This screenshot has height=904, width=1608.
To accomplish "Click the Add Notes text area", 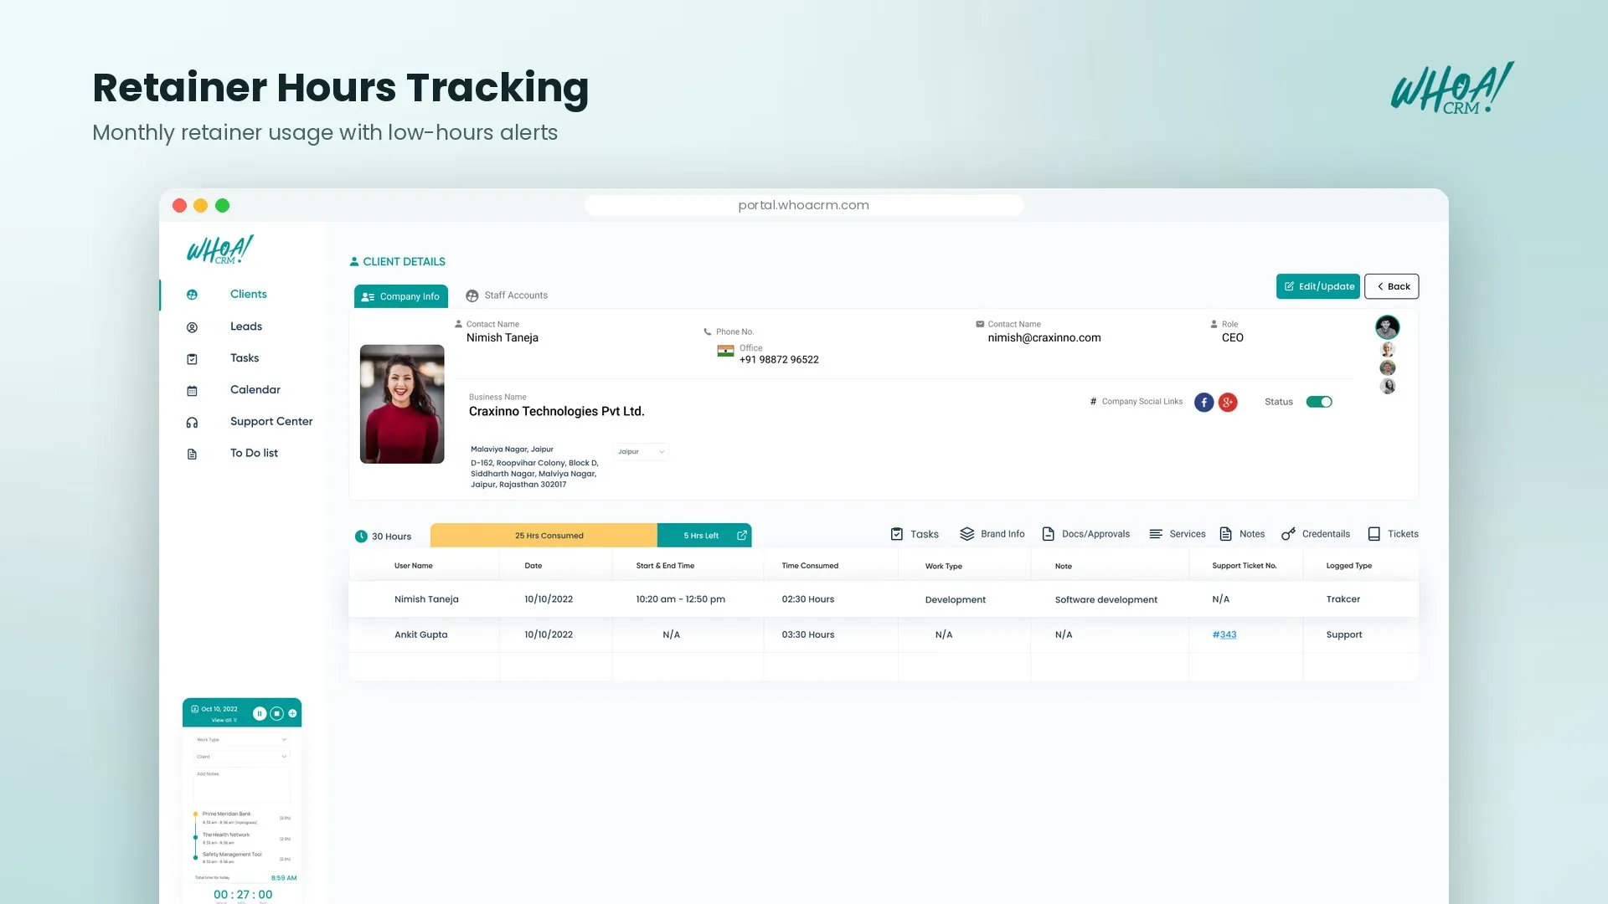I will [x=242, y=785].
